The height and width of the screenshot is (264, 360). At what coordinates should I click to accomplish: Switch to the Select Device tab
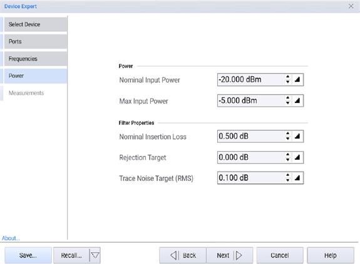(x=36, y=24)
